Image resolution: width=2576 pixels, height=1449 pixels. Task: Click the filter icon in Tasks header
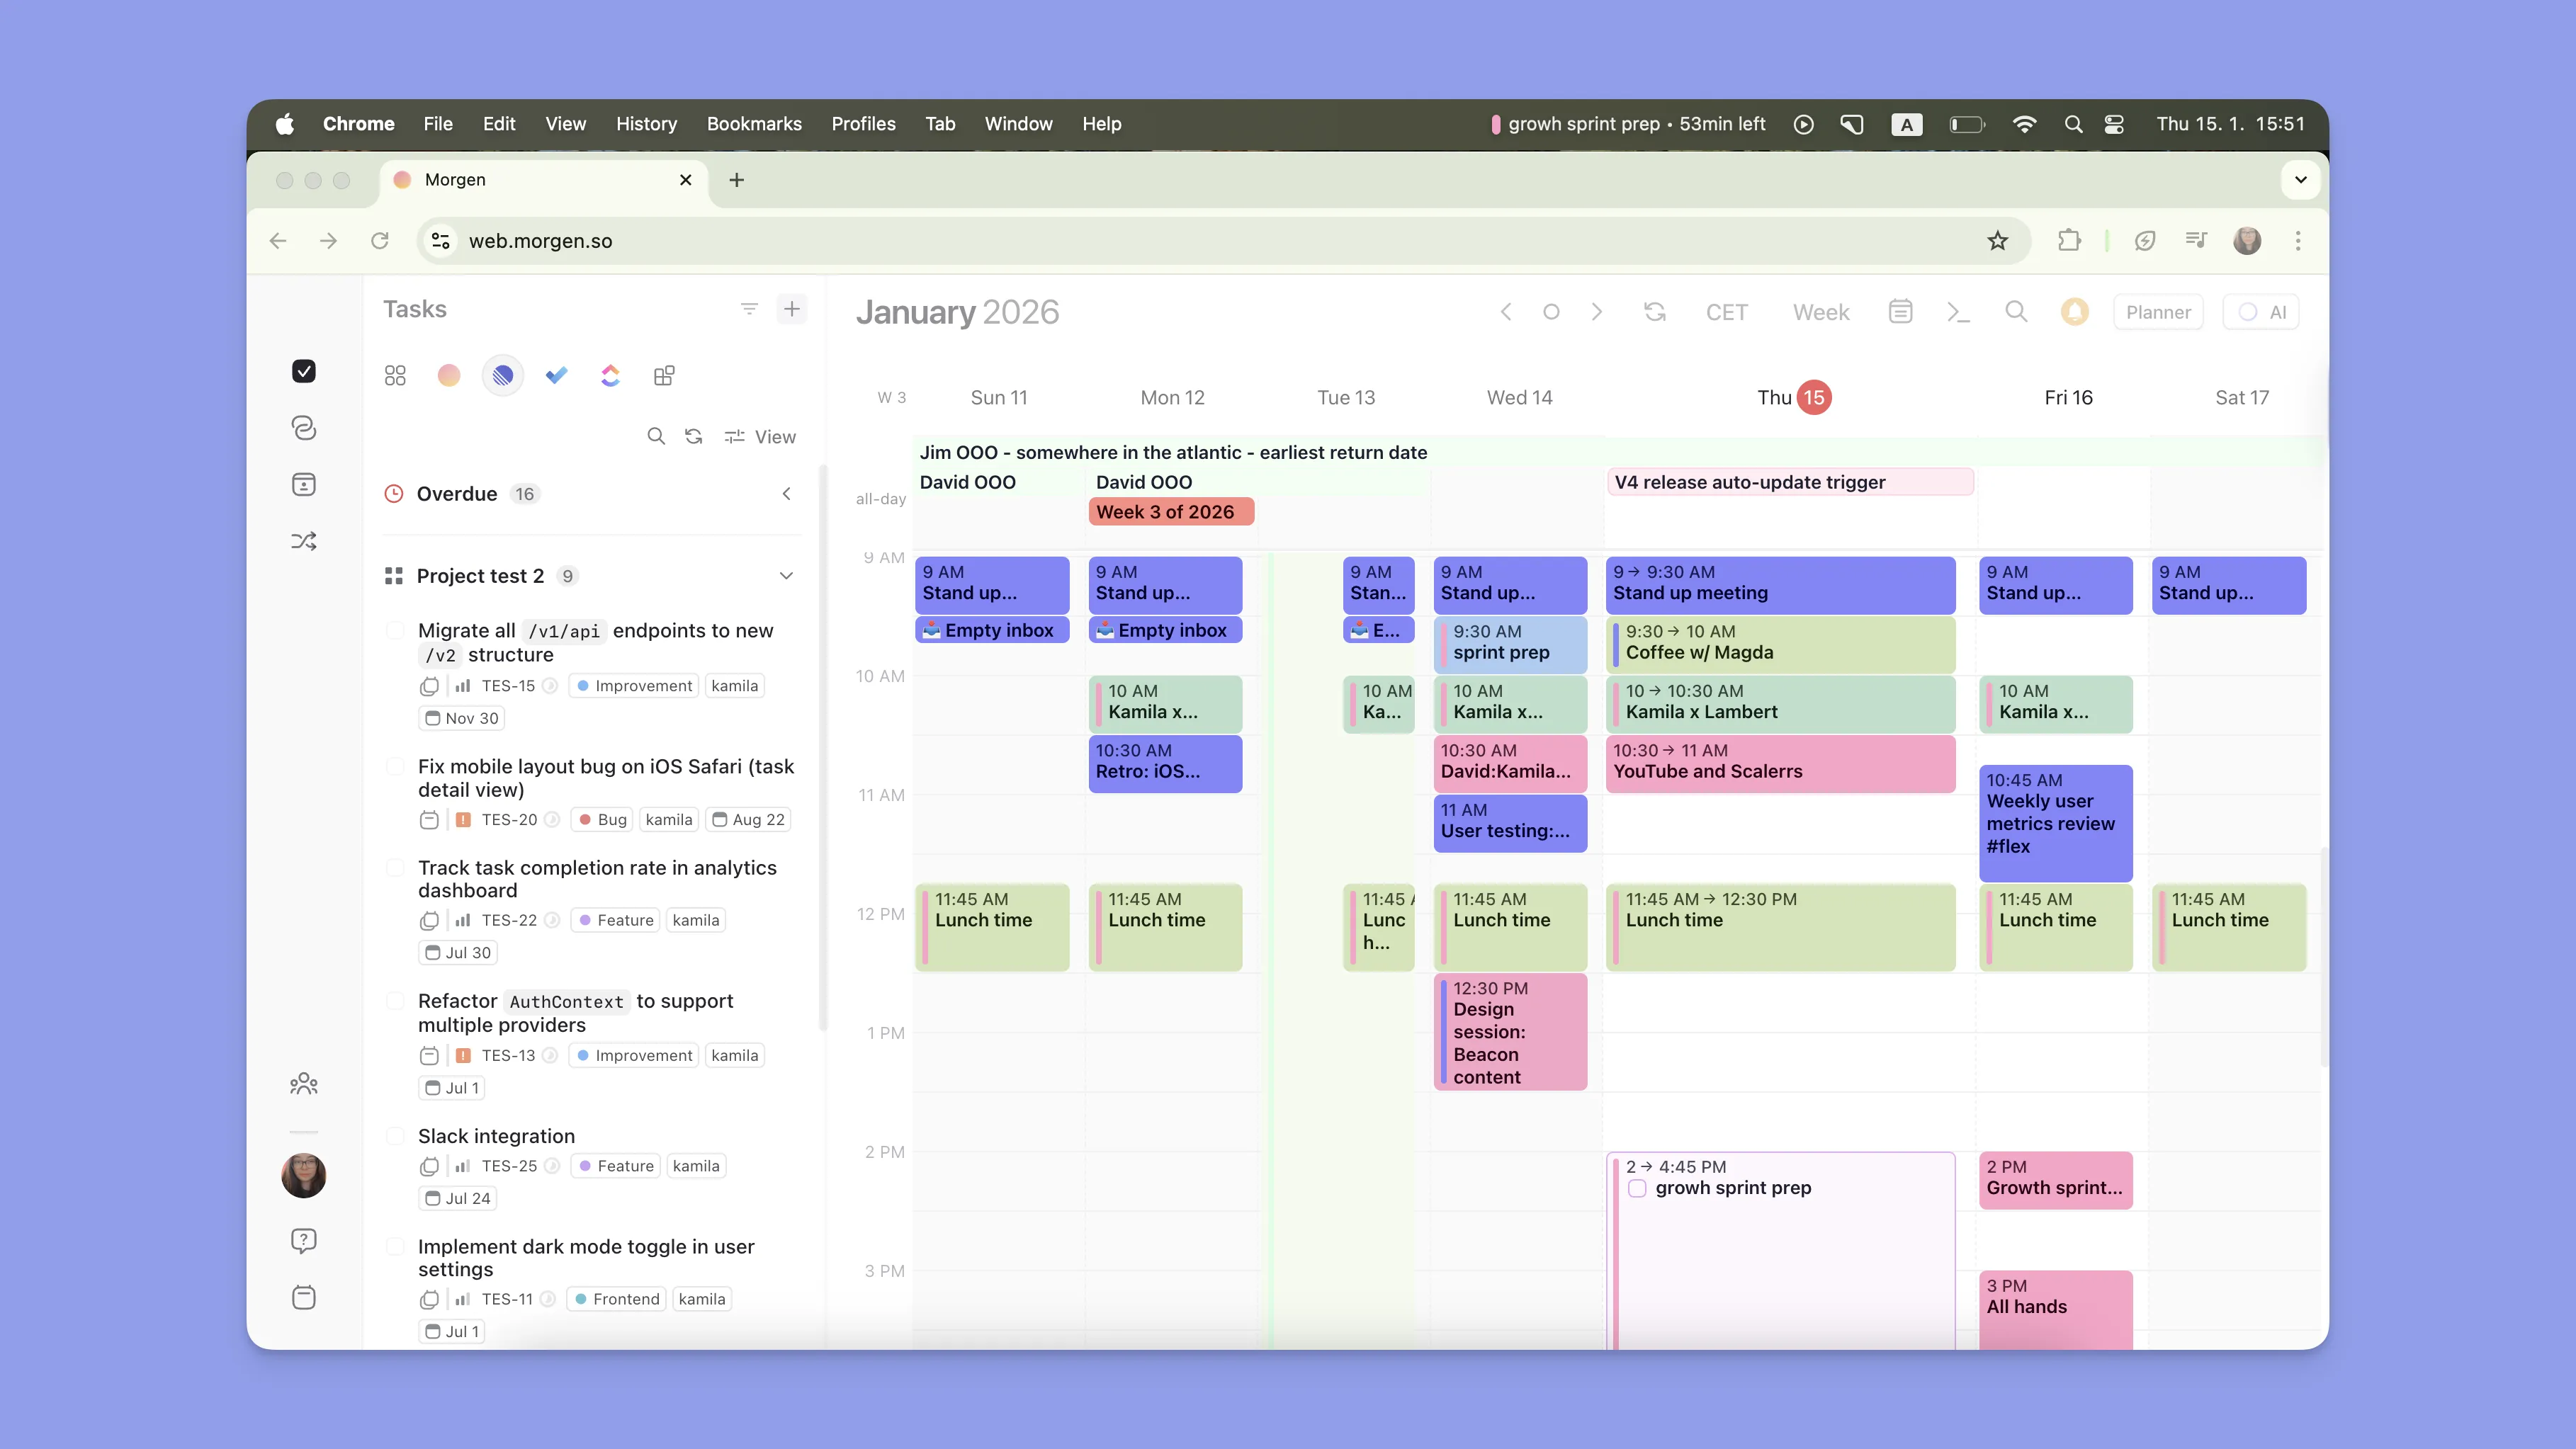749,309
